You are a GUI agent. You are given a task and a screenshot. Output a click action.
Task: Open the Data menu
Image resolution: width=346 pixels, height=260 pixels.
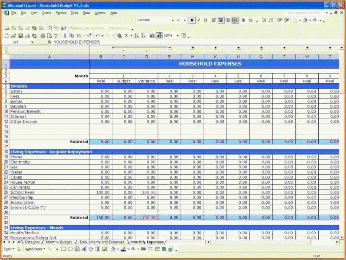tap(86, 13)
